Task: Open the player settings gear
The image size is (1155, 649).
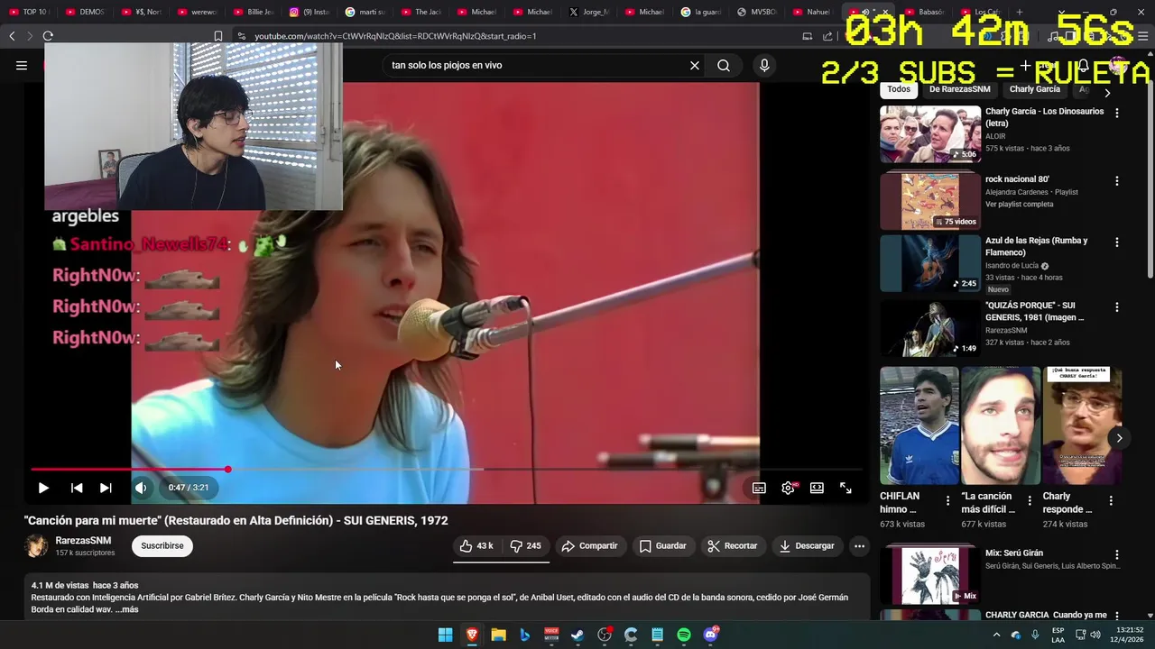Action: pyautogui.click(x=788, y=488)
